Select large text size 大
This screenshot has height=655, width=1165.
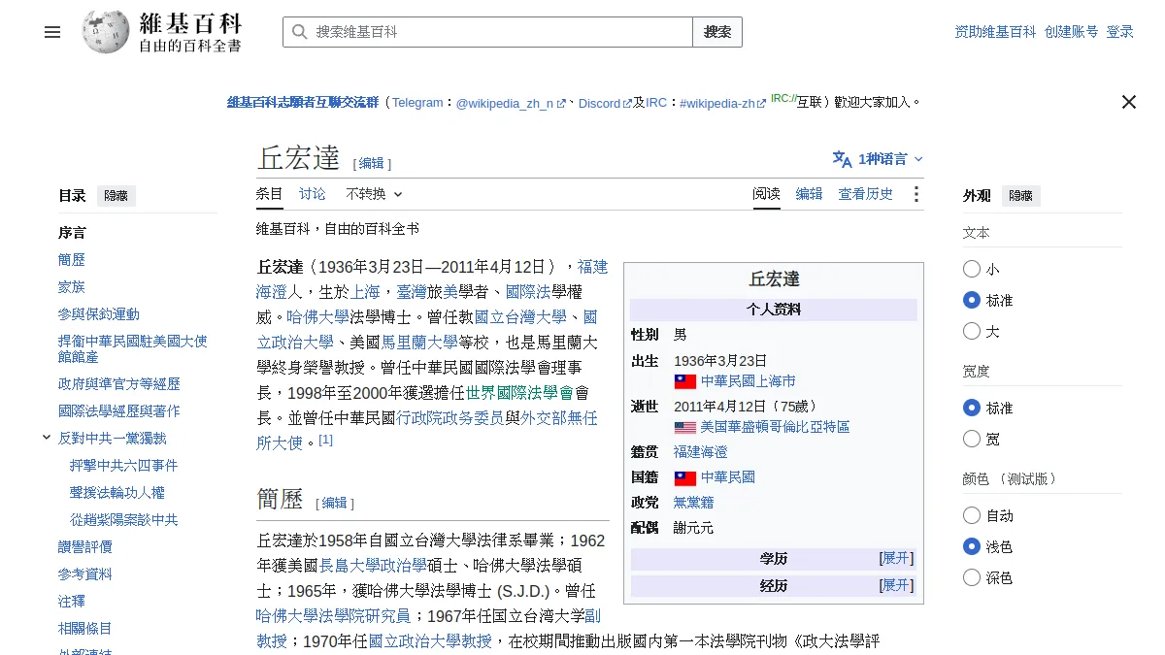[972, 331]
